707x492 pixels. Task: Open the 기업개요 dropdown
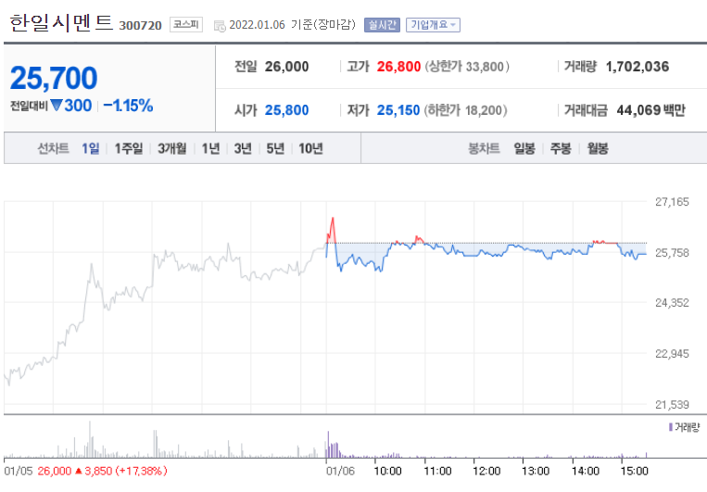point(433,25)
